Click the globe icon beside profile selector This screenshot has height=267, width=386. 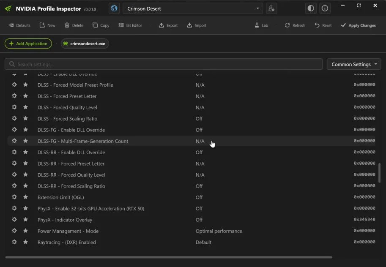114,8
